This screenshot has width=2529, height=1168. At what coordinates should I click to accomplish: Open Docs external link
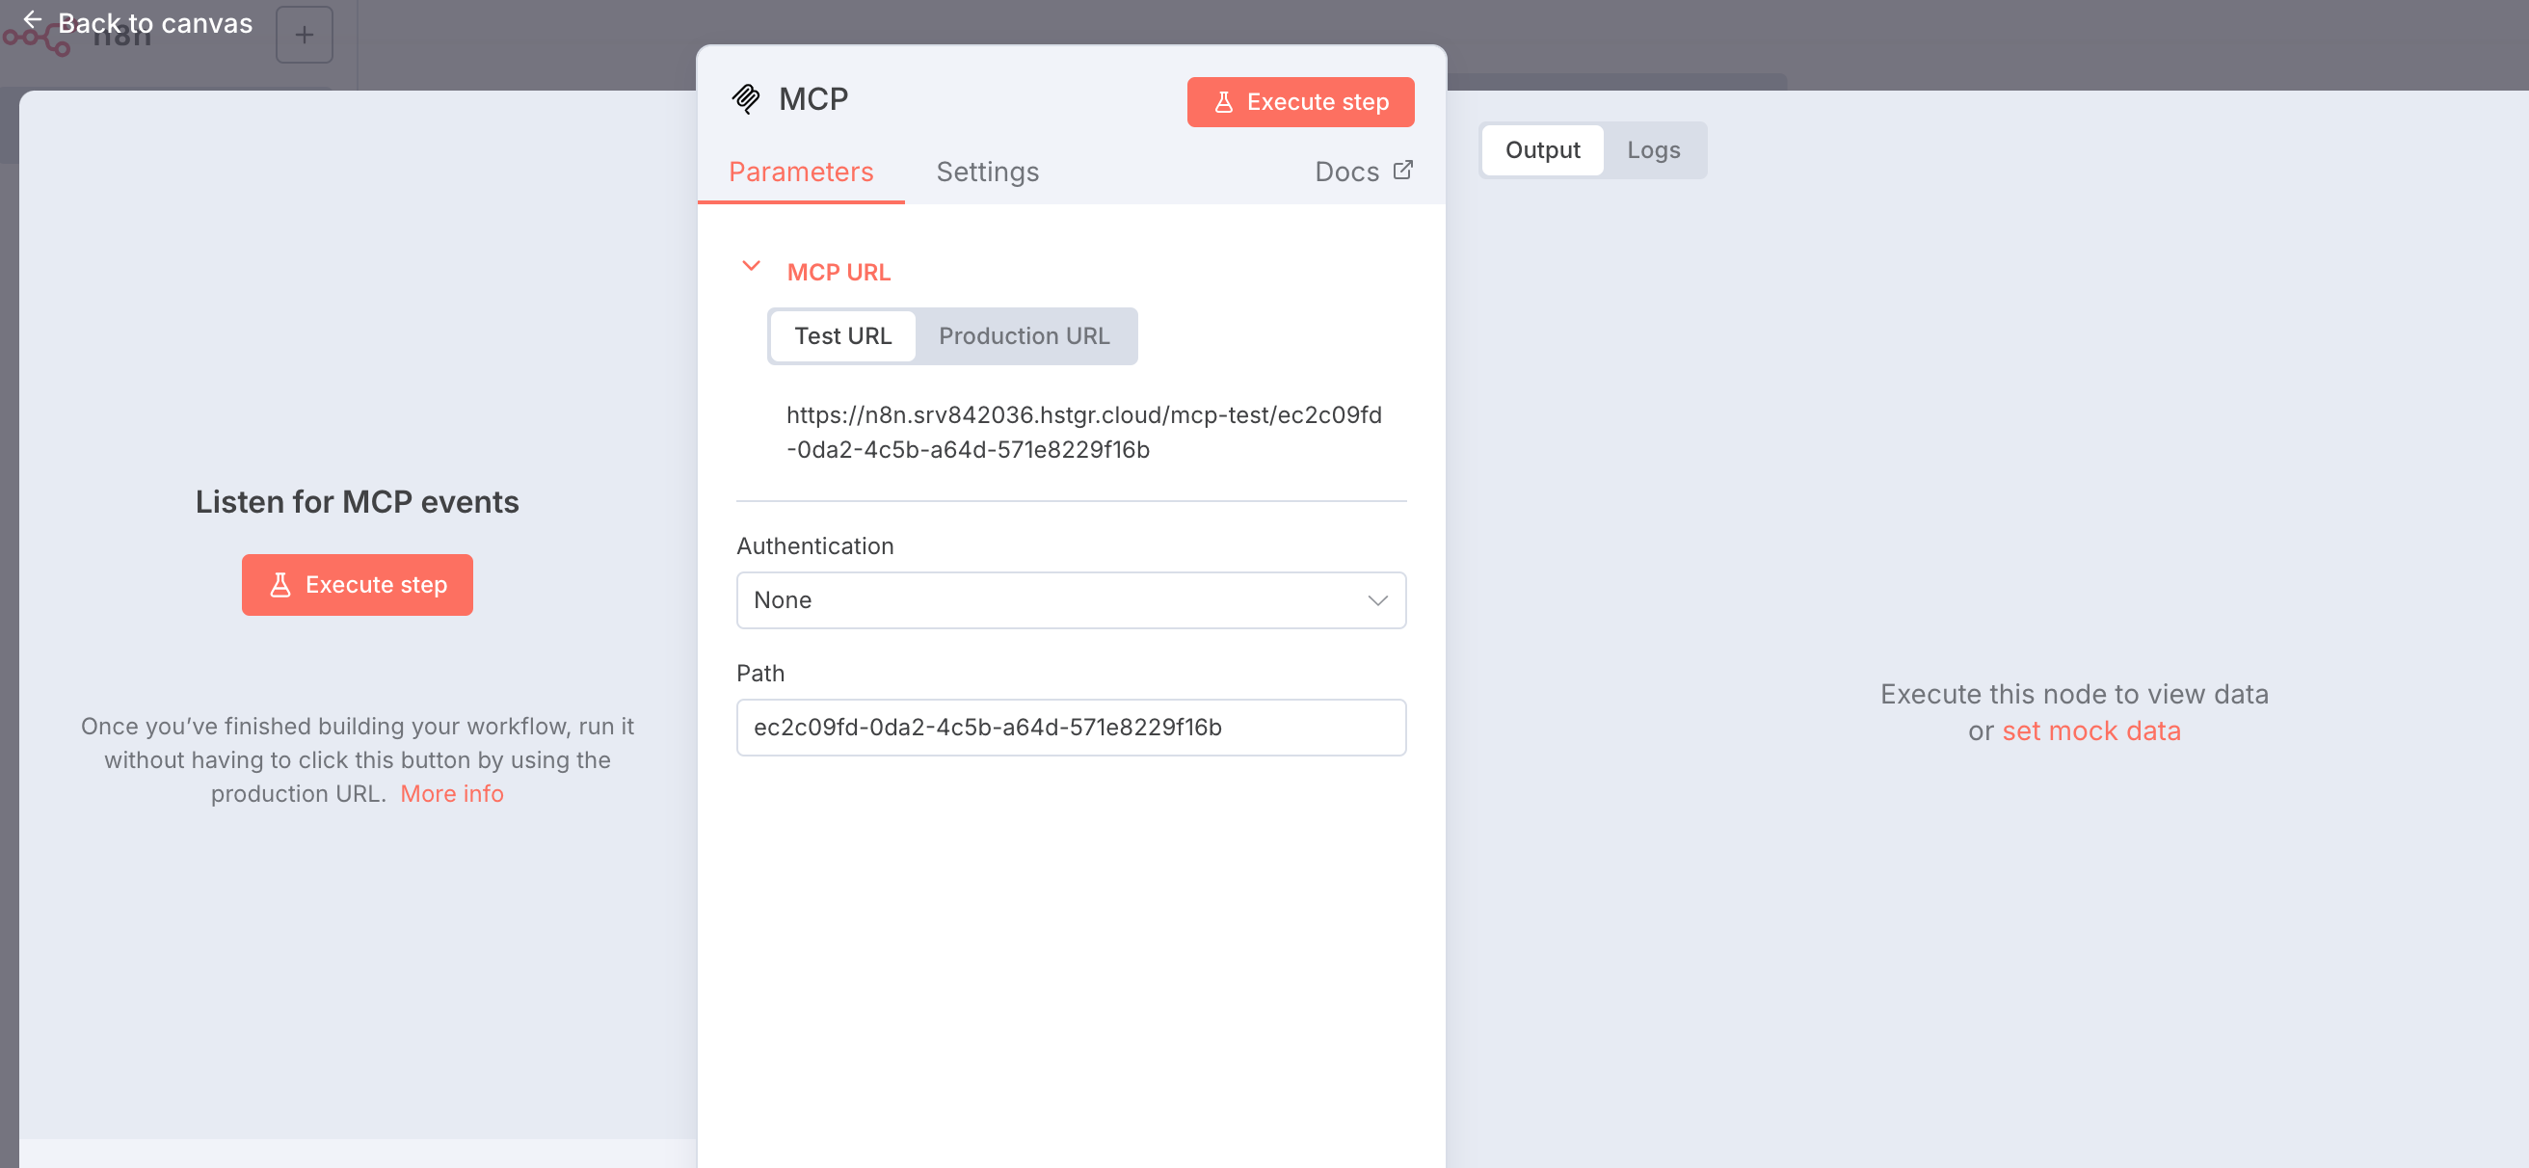(1363, 172)
